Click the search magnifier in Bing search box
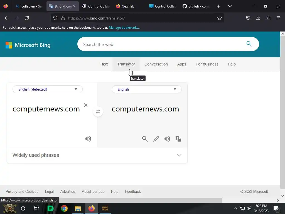The height and width of the screenshot is (214, 285). pos(249,44)
